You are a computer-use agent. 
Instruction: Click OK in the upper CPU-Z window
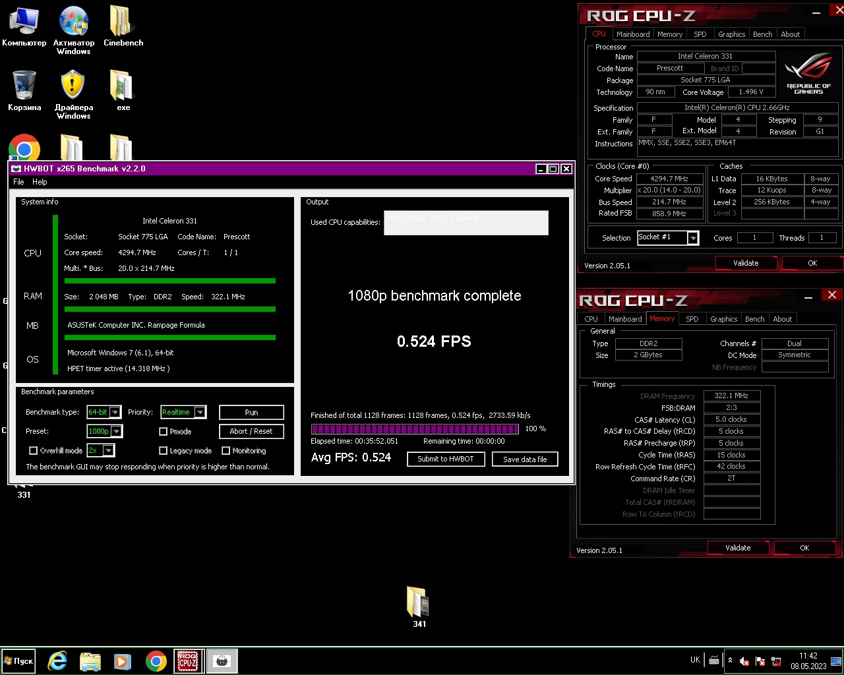point(812,263)
